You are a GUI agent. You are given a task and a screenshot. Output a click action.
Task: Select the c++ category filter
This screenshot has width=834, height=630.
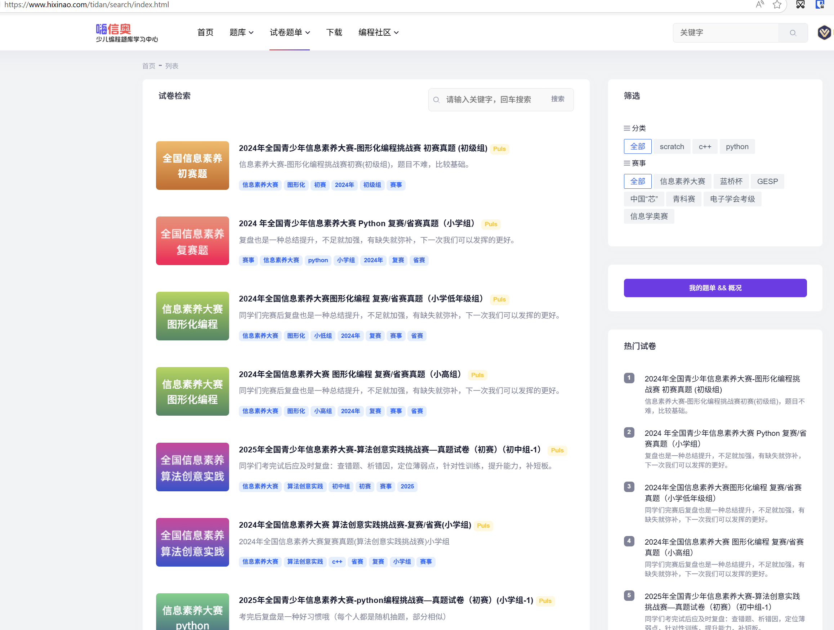click(705, 146)
